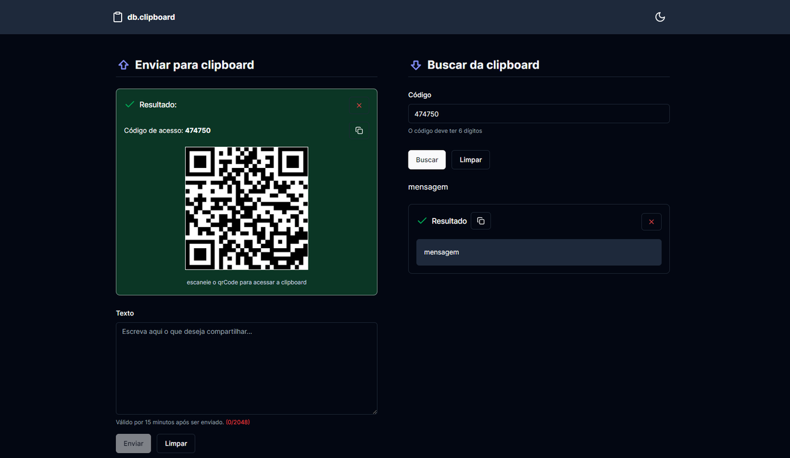Click the green checkmark in fetched Resultado card

tap(422, 221)
